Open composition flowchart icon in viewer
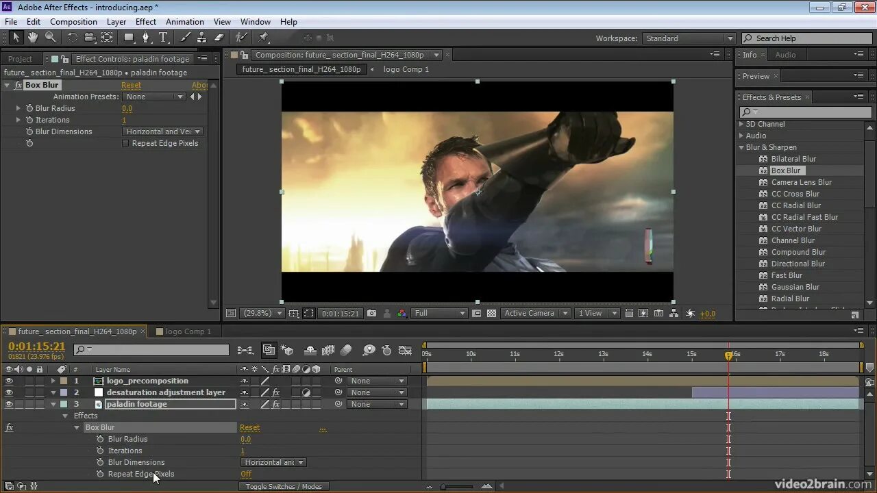This screenshot has width=877, height=493. coord(674,313)
